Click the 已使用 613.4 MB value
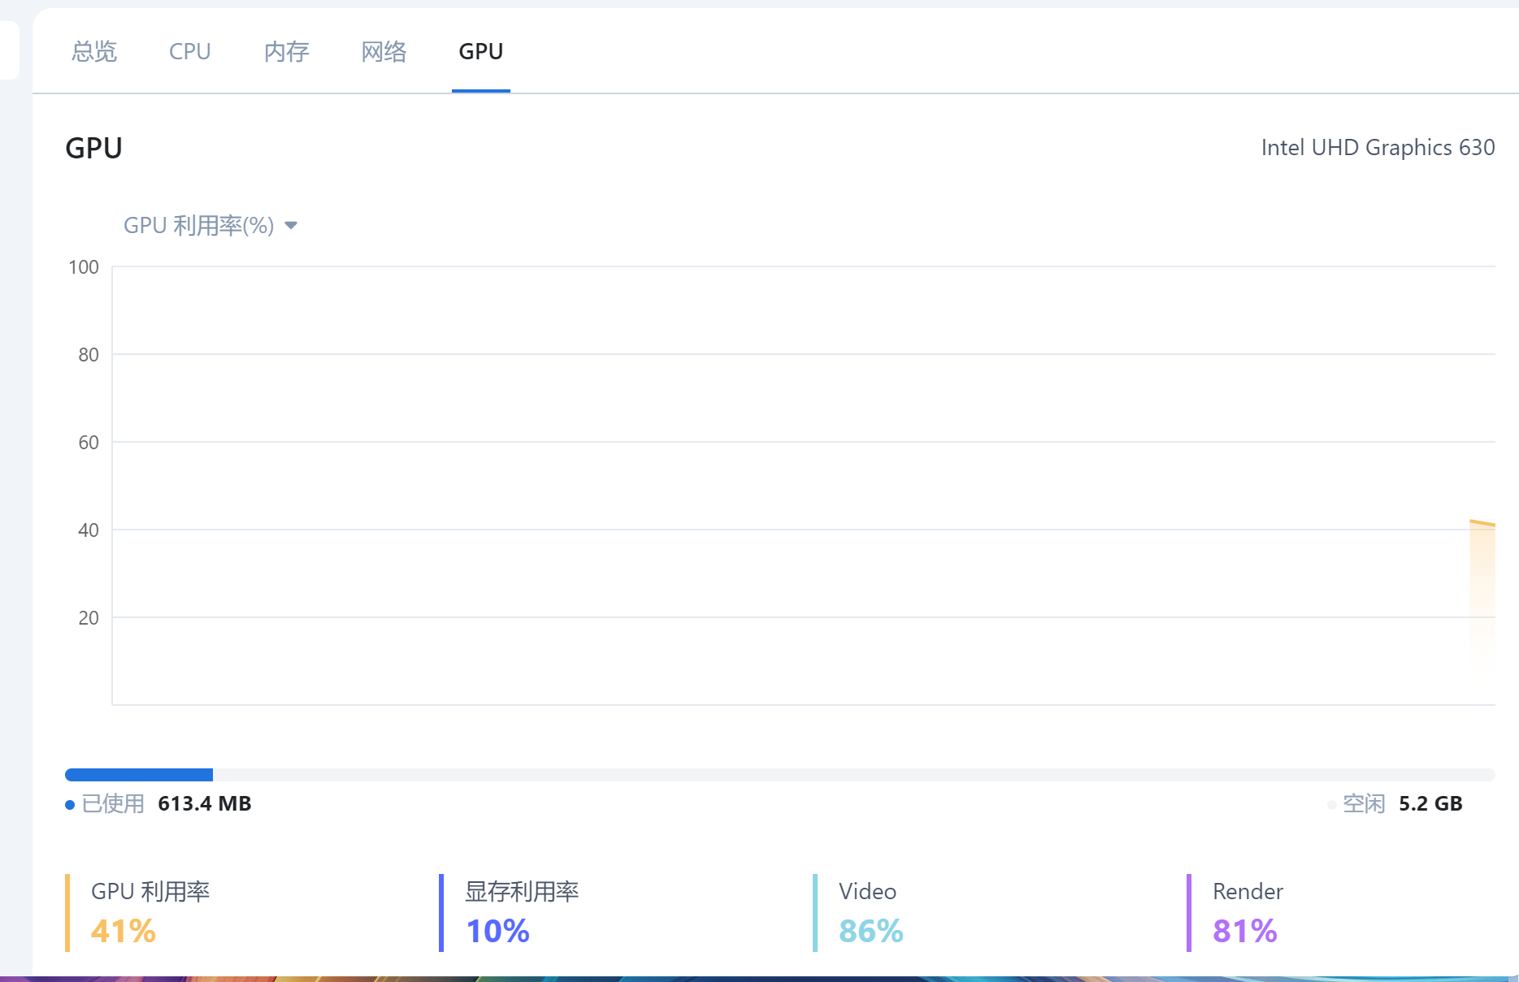Screen dimensions: 1519x982 [x=204, y=803]
